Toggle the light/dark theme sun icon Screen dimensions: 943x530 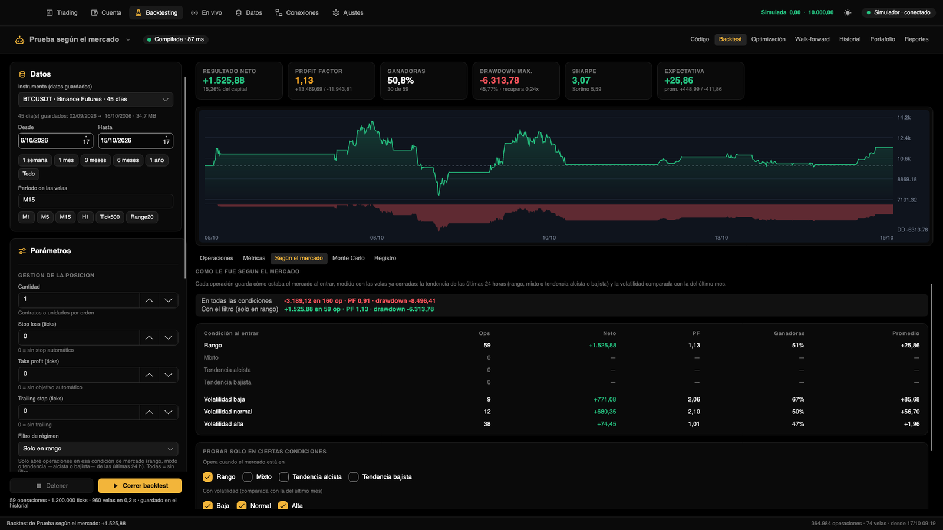[848, 12]
